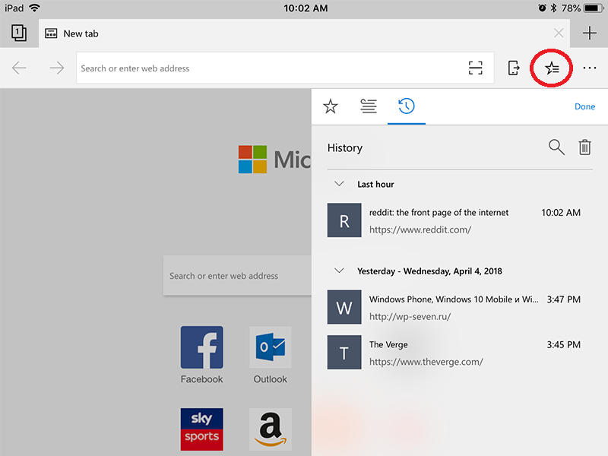Click 'reddit: the front page of the internet'
This screenshot has width=608, height=456.
(x=439, y=213)
